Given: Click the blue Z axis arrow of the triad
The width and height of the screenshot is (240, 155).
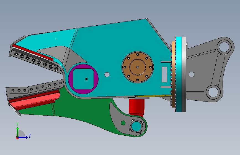Looking at the screenshot, I should (23, 137).
